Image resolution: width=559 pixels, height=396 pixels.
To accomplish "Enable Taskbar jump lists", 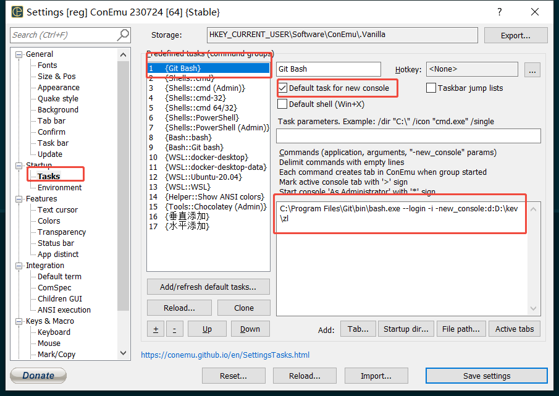I will pyautogui.click(x=430, y=88).
